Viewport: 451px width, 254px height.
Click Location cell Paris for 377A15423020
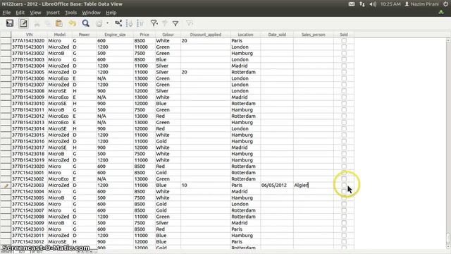pyautogui.click(x=246, y=41)
